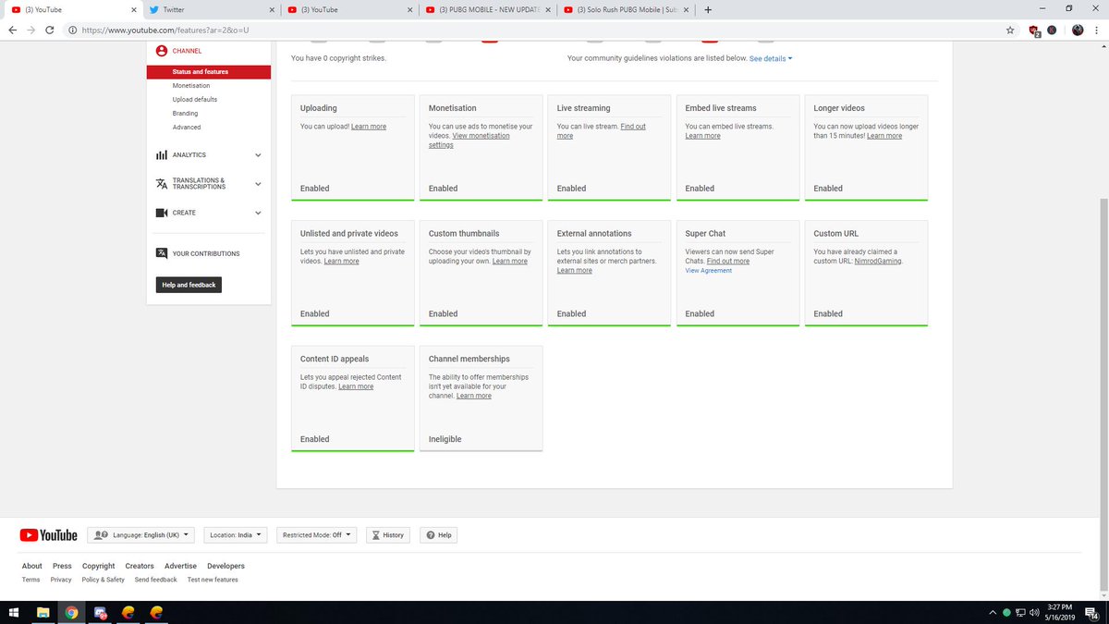
Task: Click the Copyright footer link
Action: [99, 566]
